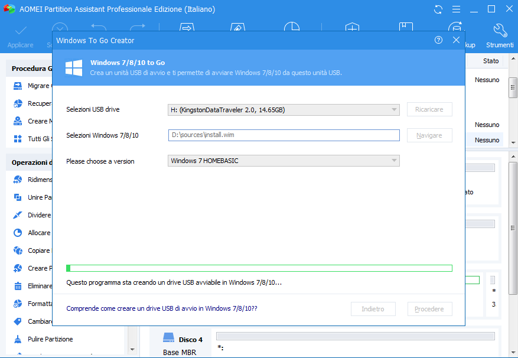518x358 pixels.
Task: Select the Eliminare trash icon
Action: pos(18,286)
